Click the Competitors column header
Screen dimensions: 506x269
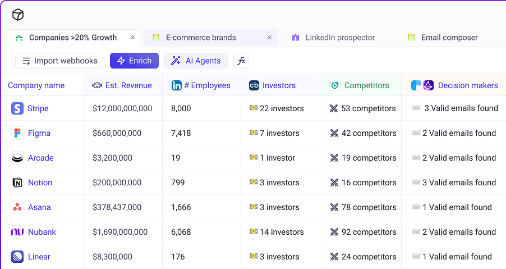(x=361, y=85)
